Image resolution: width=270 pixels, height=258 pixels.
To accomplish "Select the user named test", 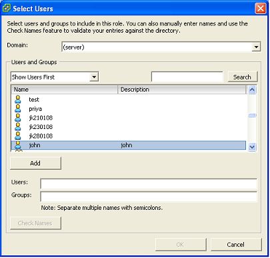I will pyautogui.click(x=34, y=100).
